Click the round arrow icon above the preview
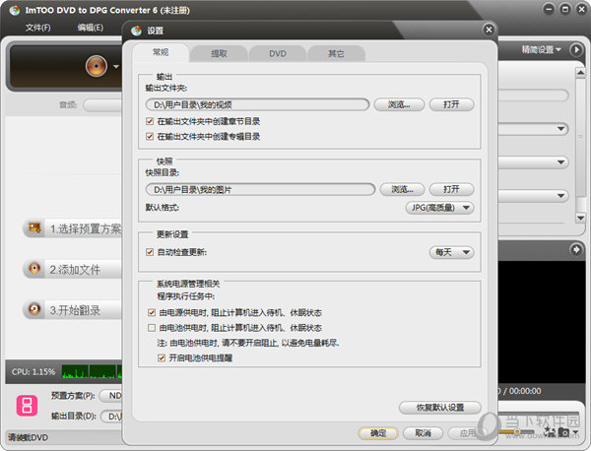This screenshot has height=451, width=591. (576, 249)
